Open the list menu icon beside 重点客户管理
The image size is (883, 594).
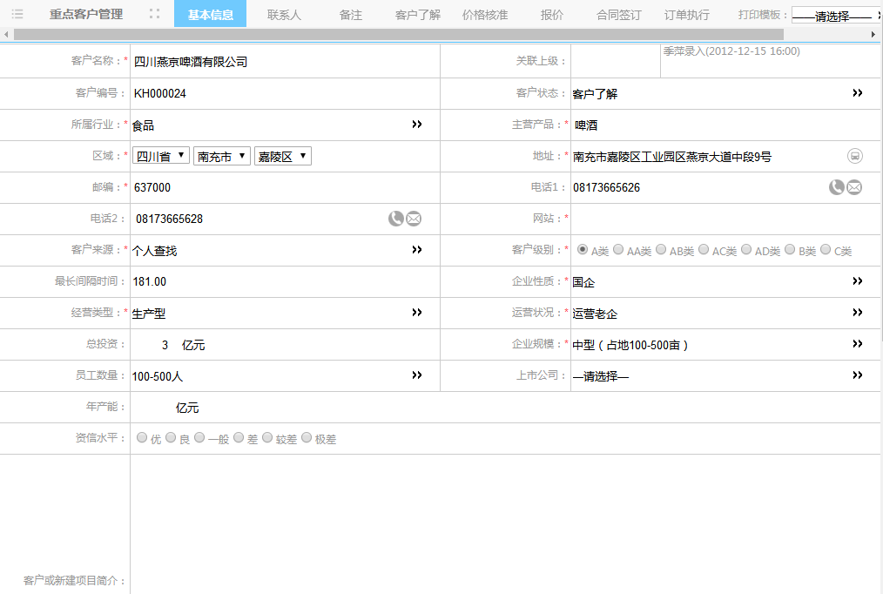(x=17, y=14)
